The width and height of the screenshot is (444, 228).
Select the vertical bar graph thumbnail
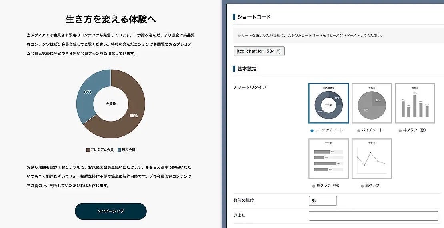[x=415, y=103]
